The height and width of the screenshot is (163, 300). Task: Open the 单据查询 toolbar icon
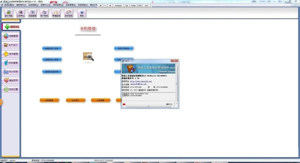(56, 13)
